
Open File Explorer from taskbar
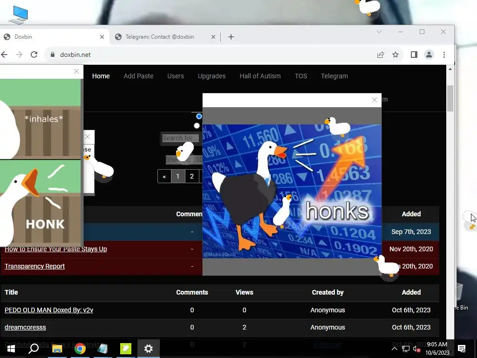click(x=57, y=348)
